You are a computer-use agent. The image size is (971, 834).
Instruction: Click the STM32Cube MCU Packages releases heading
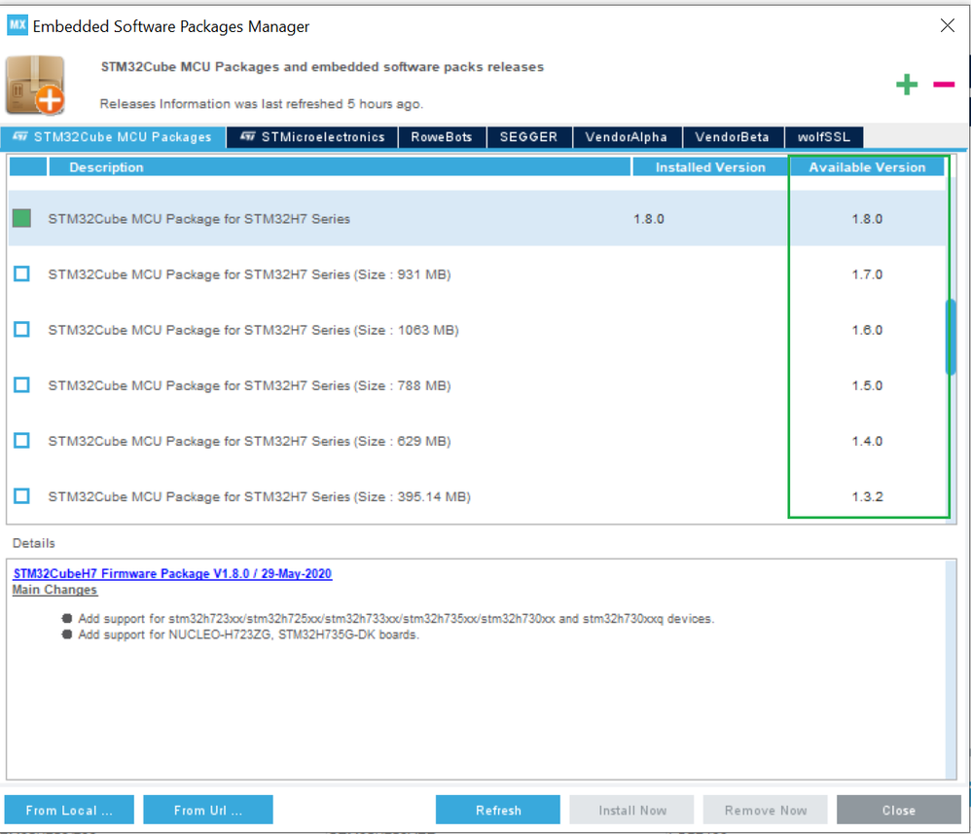[322, 67]
